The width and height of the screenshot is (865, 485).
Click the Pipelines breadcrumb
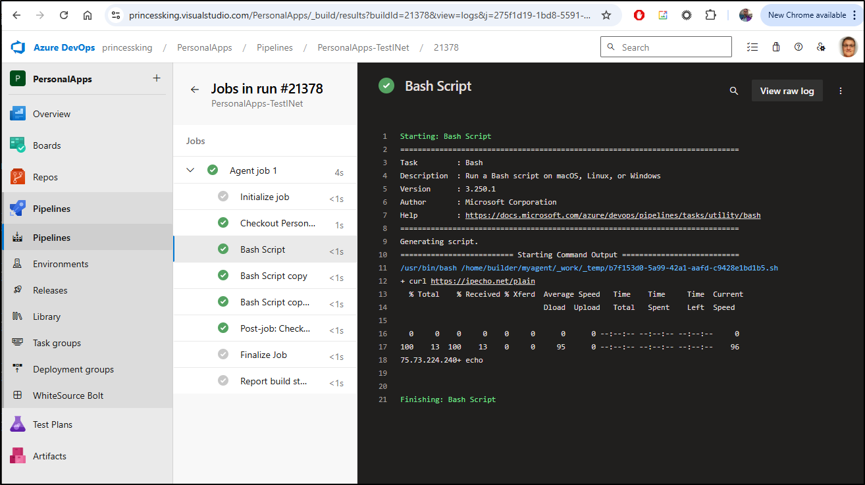(x=275, y=47)
